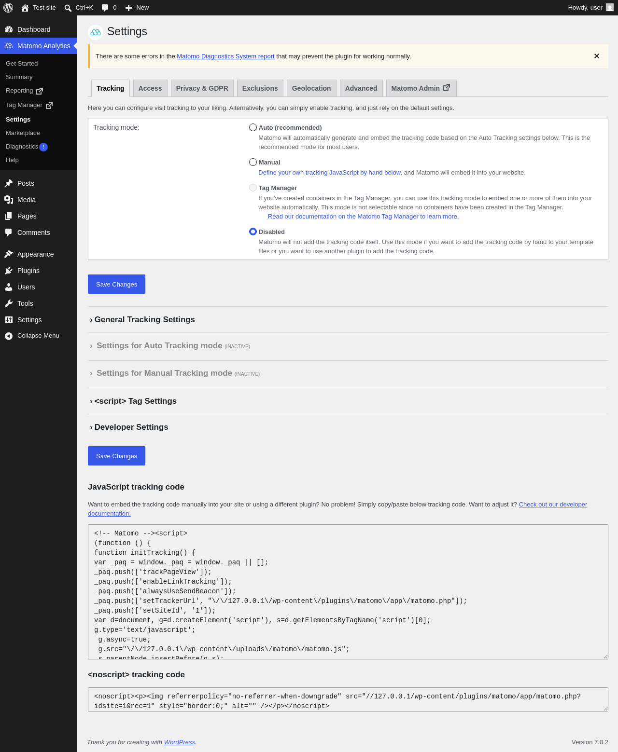Image resolution: width=618 pixels, height=752 pixels.
Task: Click the 'JavaScript tracking code' heading
Action: coord(136,487)
